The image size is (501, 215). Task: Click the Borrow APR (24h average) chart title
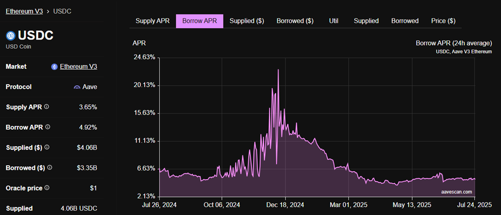click(x=454, y=43)
